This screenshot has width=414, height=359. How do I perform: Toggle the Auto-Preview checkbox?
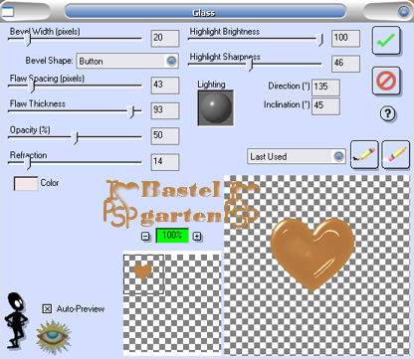(x=47, y=309)
